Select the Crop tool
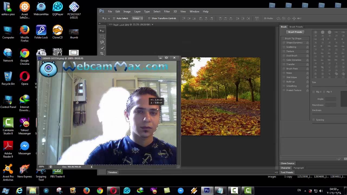Image resolution: width=347 pixels, height=195 pixels. coord(102,53)
